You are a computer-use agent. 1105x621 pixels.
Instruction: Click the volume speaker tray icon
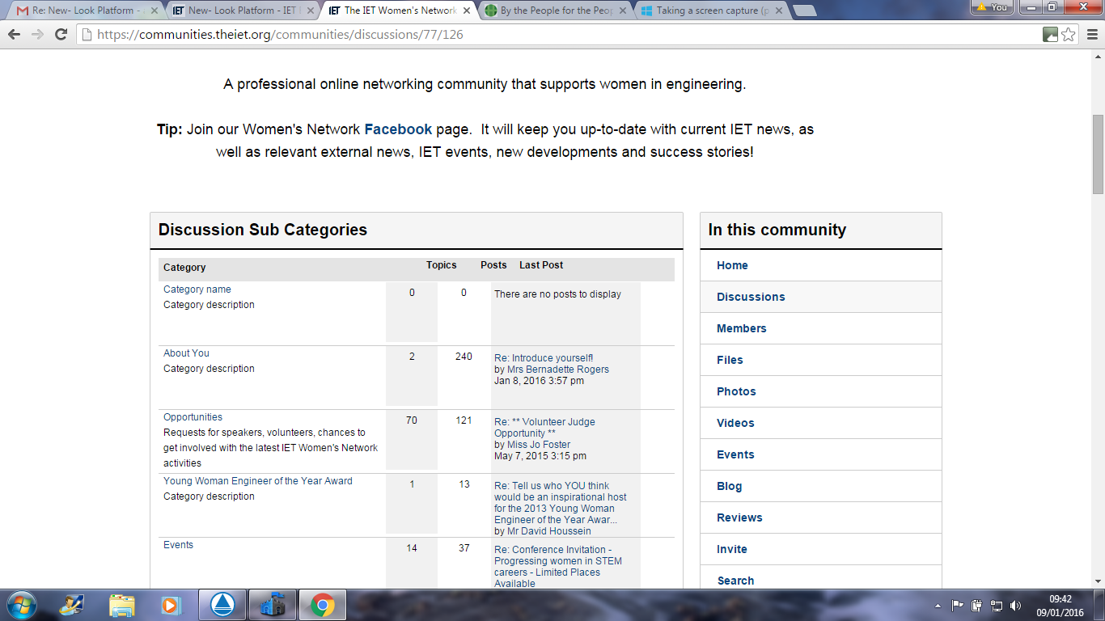(x=1016, y=605)
